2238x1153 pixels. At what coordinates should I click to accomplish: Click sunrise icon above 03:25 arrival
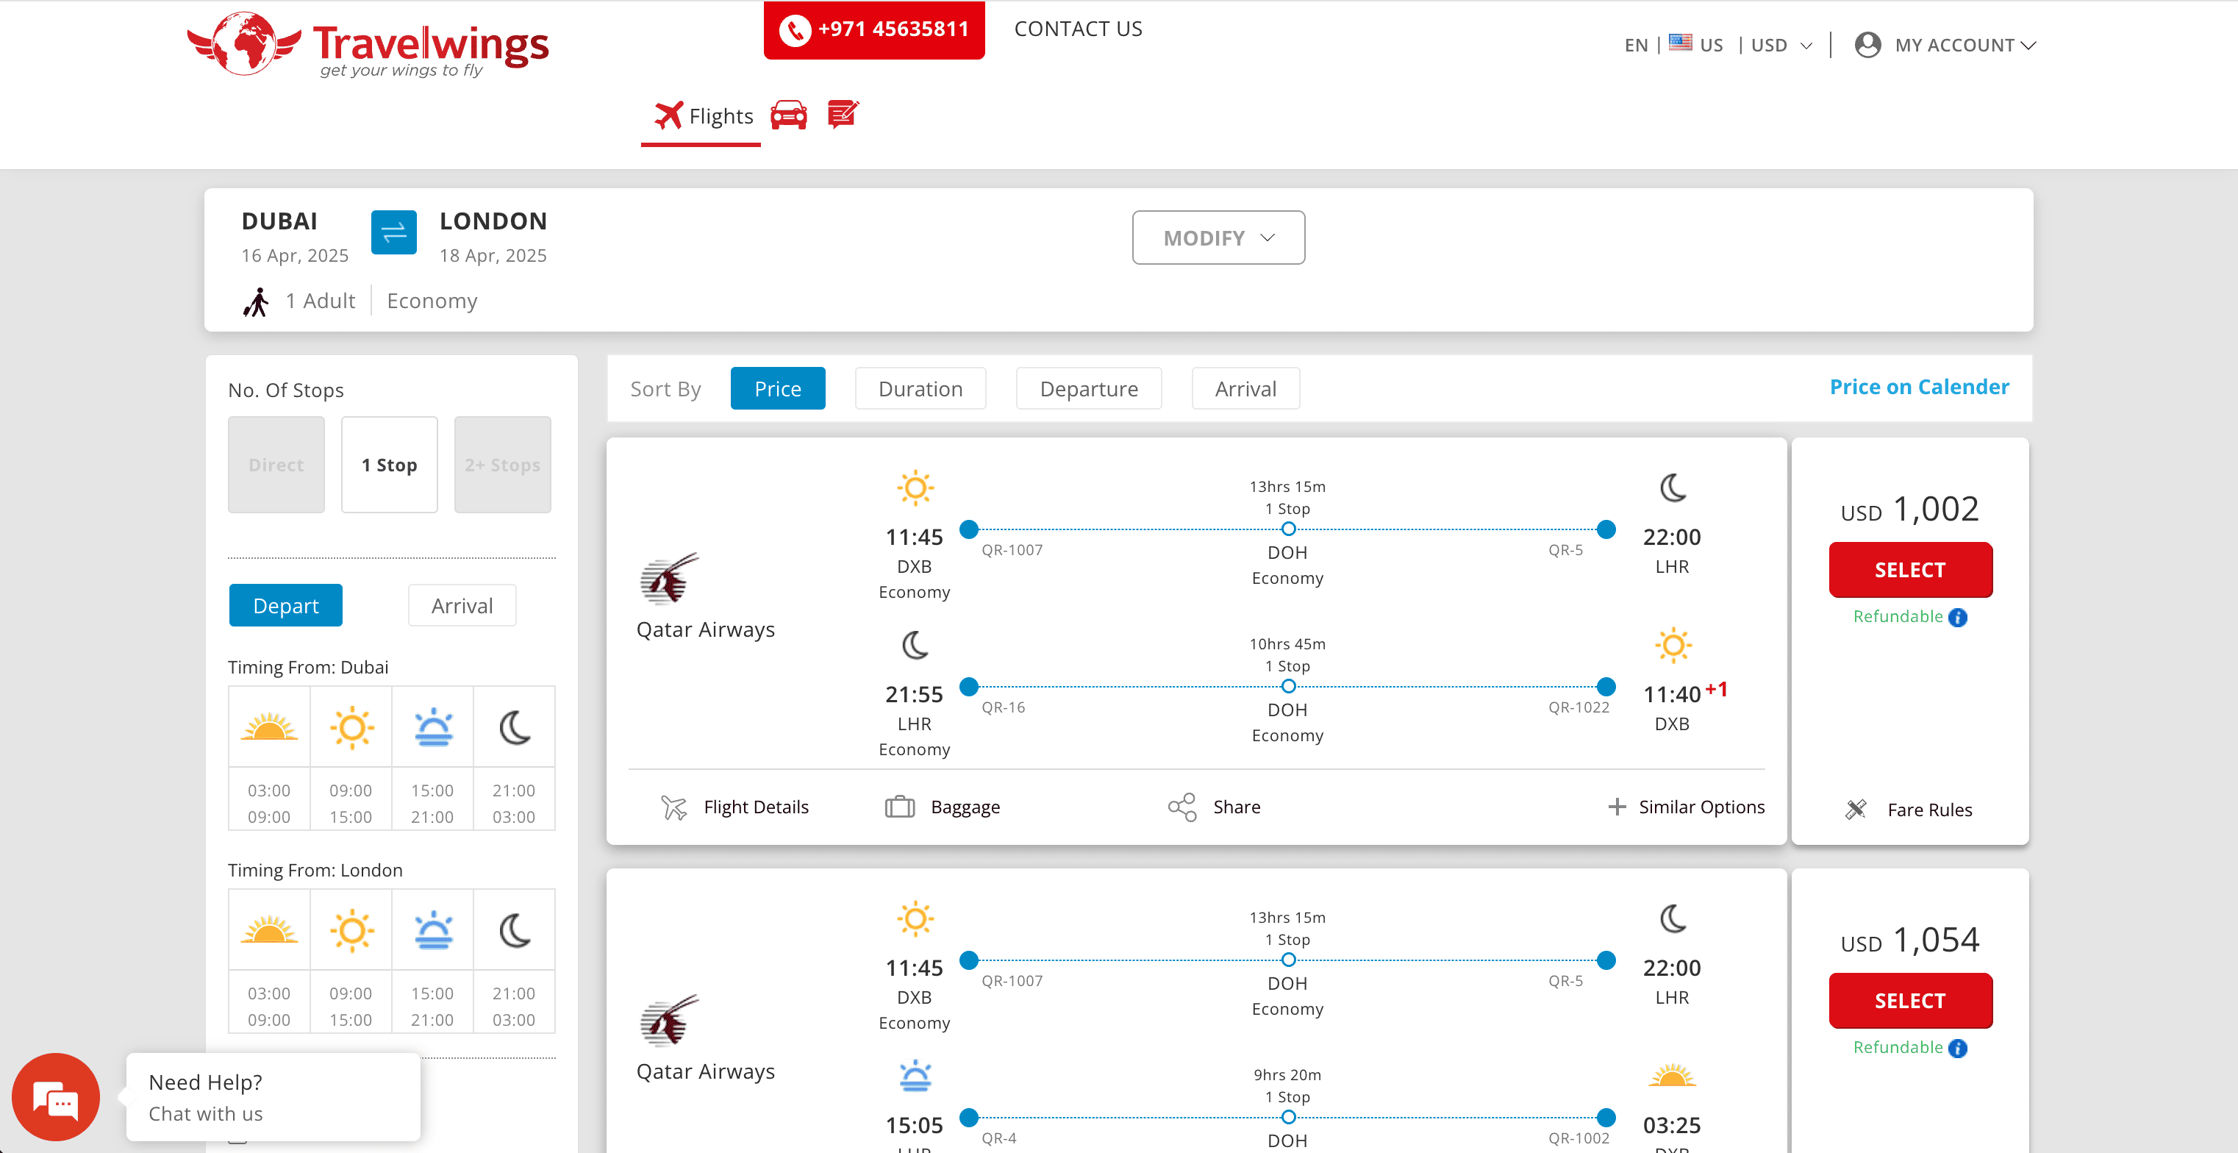click(x=1673, y=1076)
